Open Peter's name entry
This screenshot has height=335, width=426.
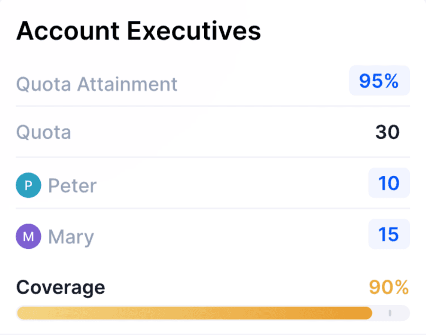click(x=73, y=186)
